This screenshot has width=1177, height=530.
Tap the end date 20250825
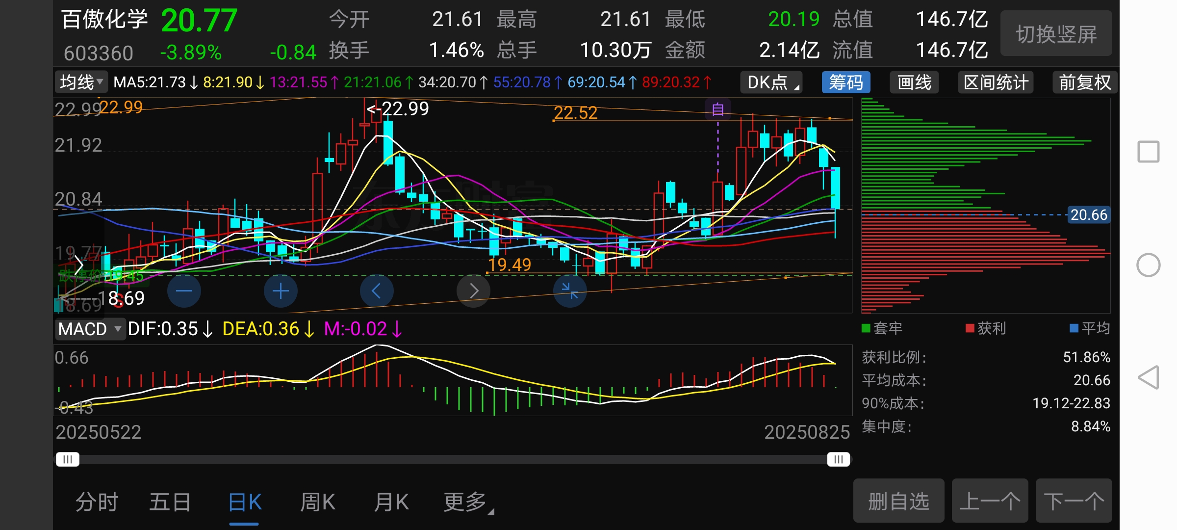[807, 432]
